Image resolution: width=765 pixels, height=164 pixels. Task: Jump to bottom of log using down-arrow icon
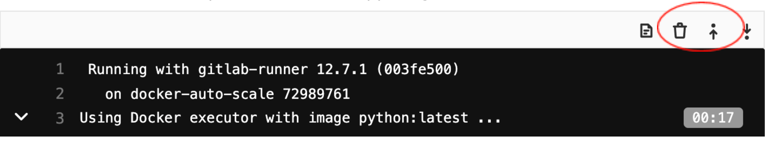(747, 31)
